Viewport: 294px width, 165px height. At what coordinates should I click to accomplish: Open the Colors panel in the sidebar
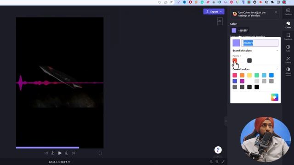(288, 25)
